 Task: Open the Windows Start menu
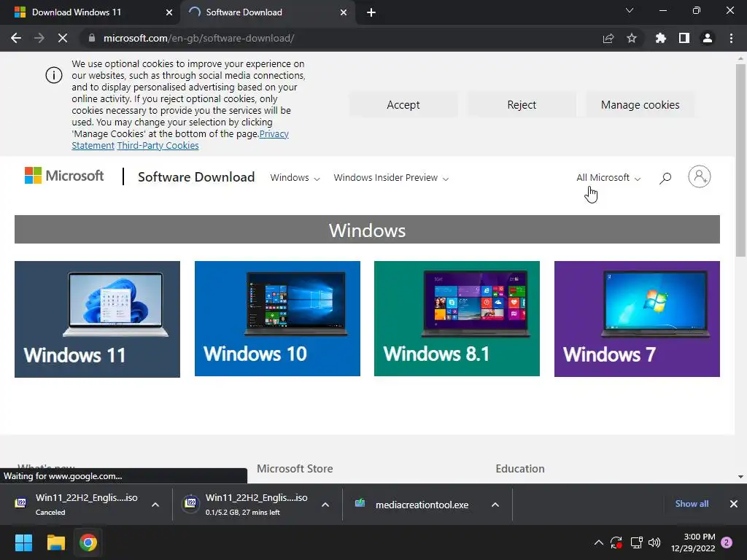[x=23, y=542]
